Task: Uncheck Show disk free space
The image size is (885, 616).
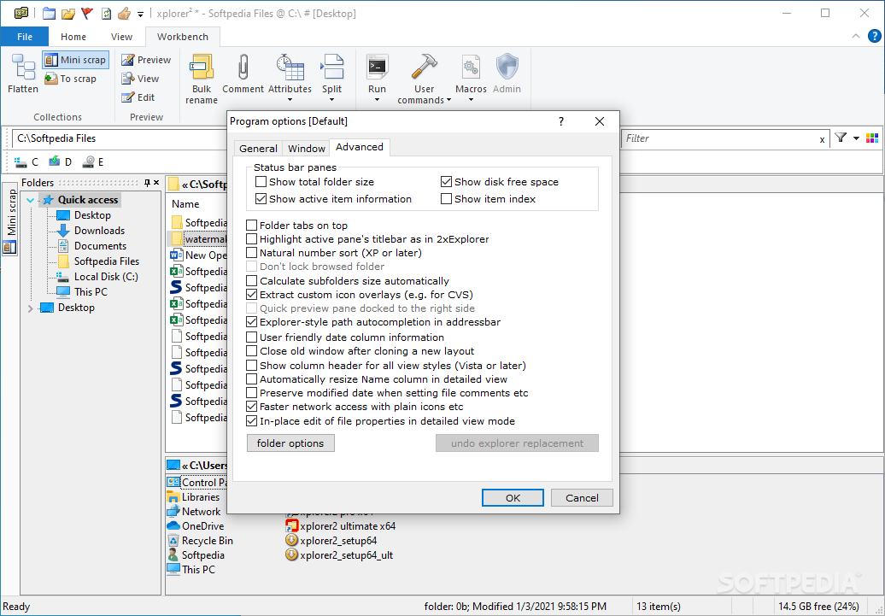Action: point(446,182)
